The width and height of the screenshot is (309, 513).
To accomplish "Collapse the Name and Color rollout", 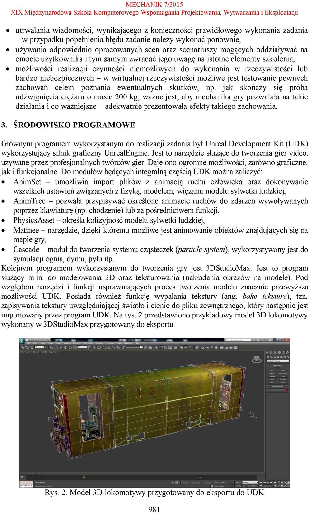I will click(277, 387).
